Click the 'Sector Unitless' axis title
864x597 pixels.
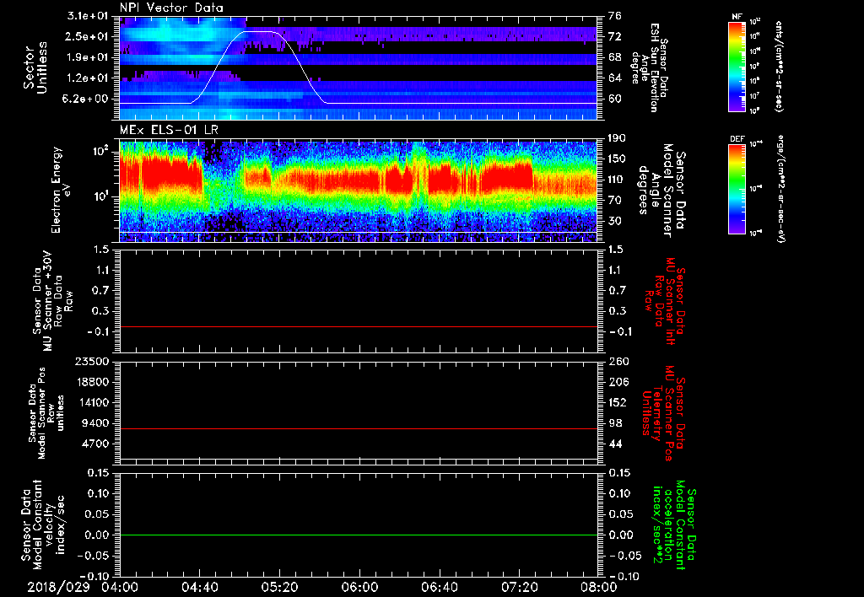click(35, 67)
